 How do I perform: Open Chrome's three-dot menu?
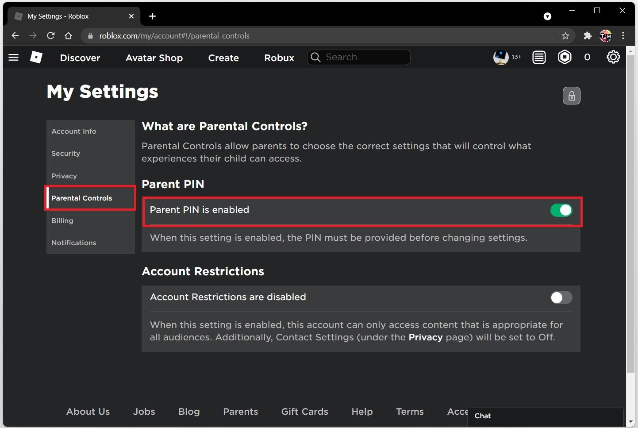(623, 36)
